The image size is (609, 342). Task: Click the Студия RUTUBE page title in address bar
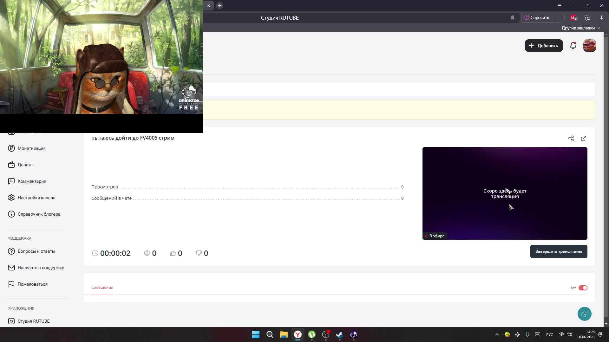coord(280,18)
